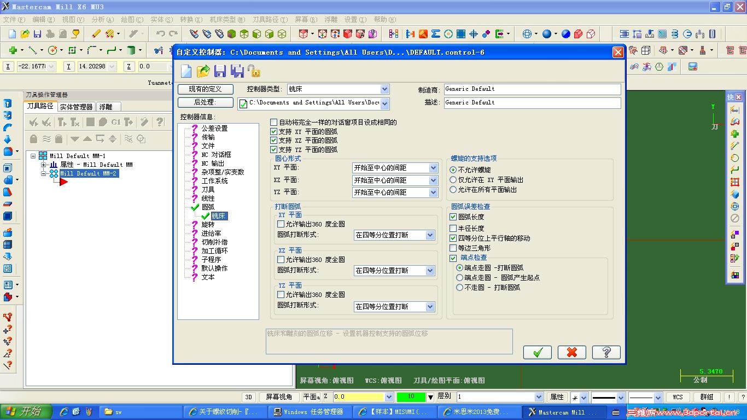Click the 描述 text field
The width and height of the screenshot is (747, 420).
532,103
